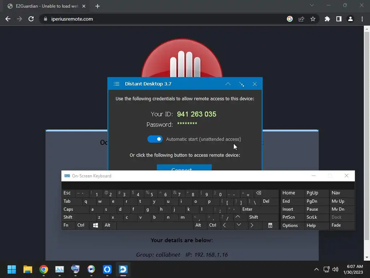Toggle left Ctrl key on keyboard
370x278 pixels.
82,225
